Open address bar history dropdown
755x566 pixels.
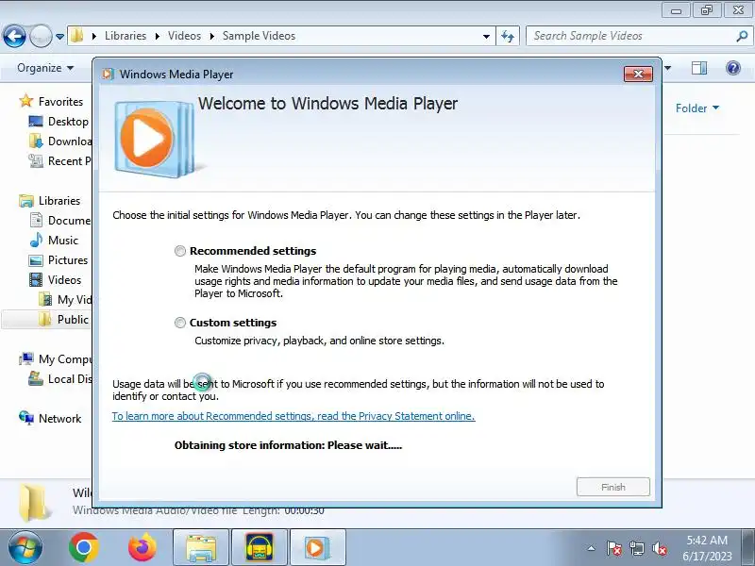[x=486, y=37]
